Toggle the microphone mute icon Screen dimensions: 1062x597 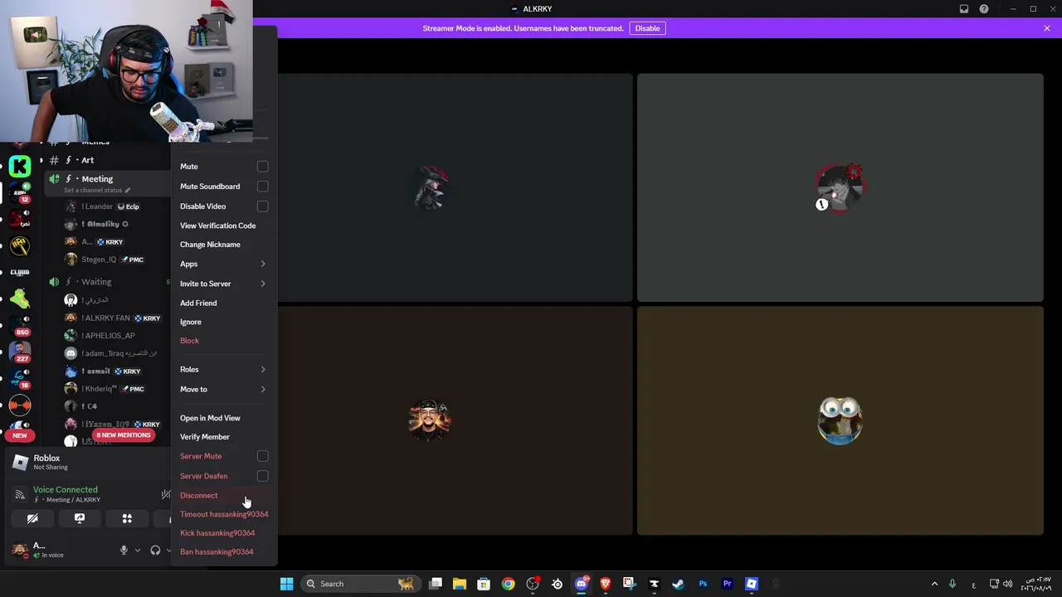pos(124,550)
